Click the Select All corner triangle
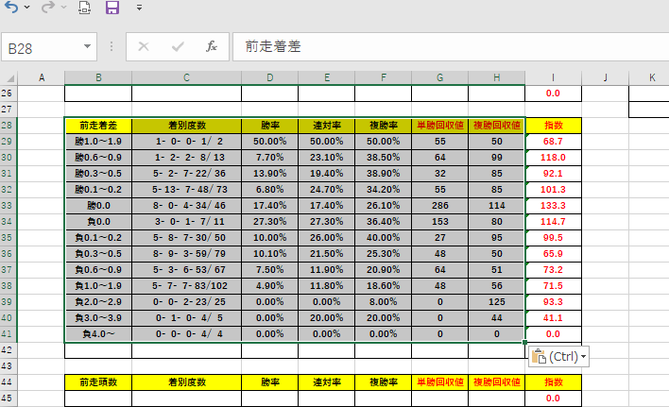The width and height of the screenshot is (669, 407). pyautogui.click(x=10, y=78)
